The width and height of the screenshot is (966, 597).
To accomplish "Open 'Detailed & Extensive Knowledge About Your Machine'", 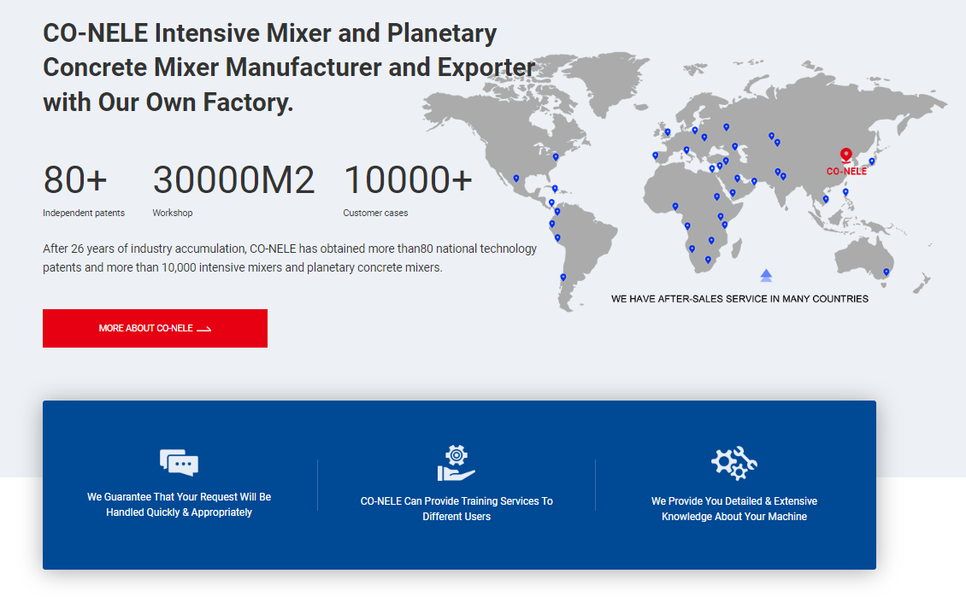I will 734,508.
